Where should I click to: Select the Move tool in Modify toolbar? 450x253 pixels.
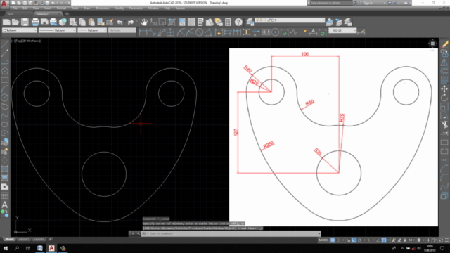tap(444, 89)
